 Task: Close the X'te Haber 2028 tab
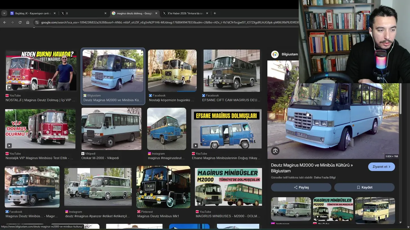[x=207, y=13]
